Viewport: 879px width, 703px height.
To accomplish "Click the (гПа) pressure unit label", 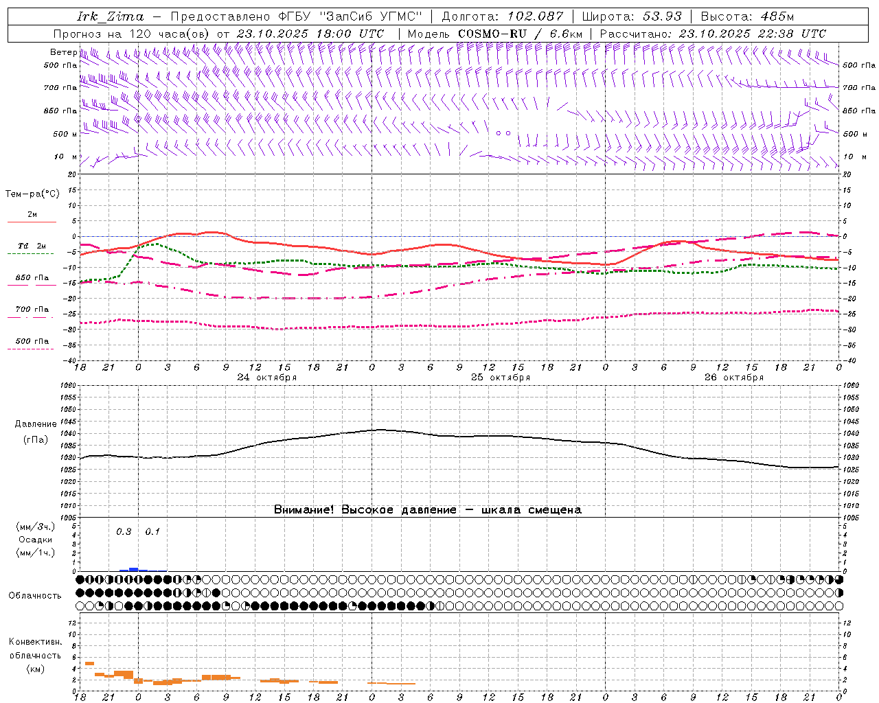I will (x=36, y=440).
